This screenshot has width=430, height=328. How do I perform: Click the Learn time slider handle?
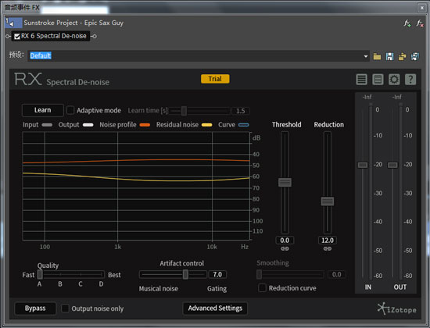click(x=184, y=111)
